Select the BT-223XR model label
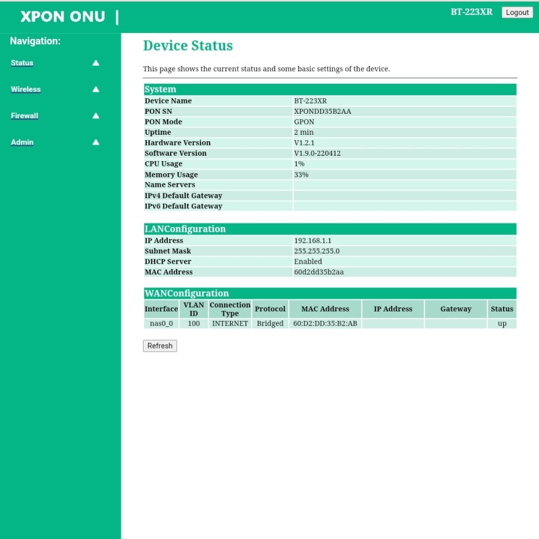 (472, 11)
